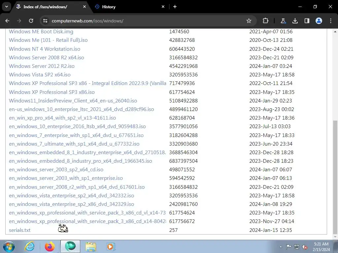
Task: Download en_windows_7_ultimate_with_sp1 iso
Action: point(74,144)
